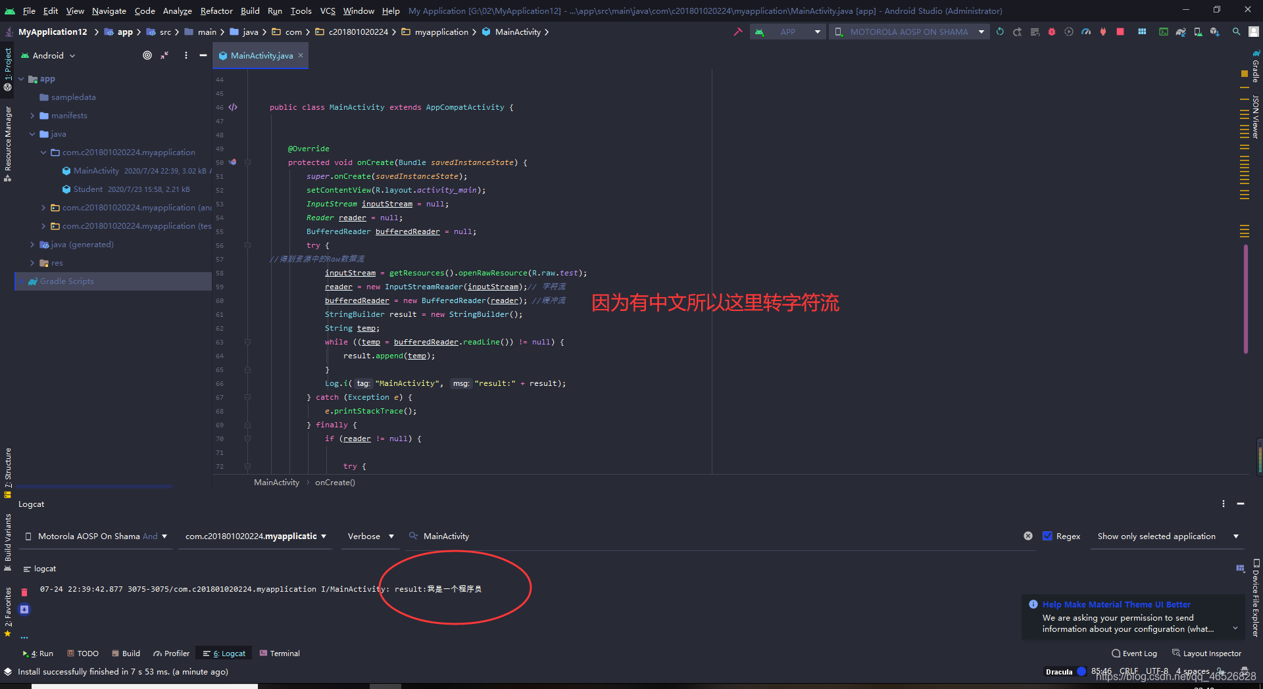Toggle the Build Variants side panel
Viewport: 1263px width, 689px height.
pyautogui.click(x=7, y=542)
